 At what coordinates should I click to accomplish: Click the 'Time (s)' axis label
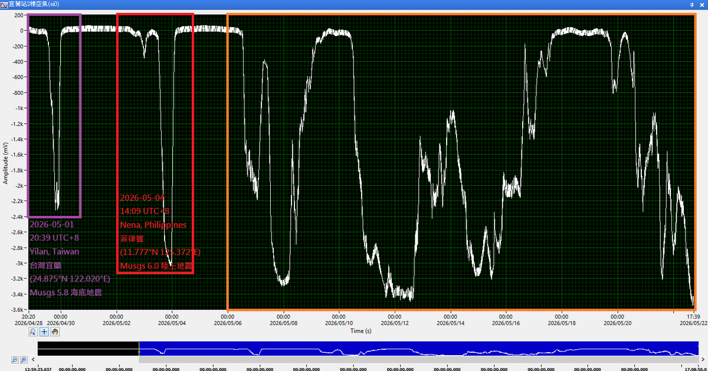[360, 331]
